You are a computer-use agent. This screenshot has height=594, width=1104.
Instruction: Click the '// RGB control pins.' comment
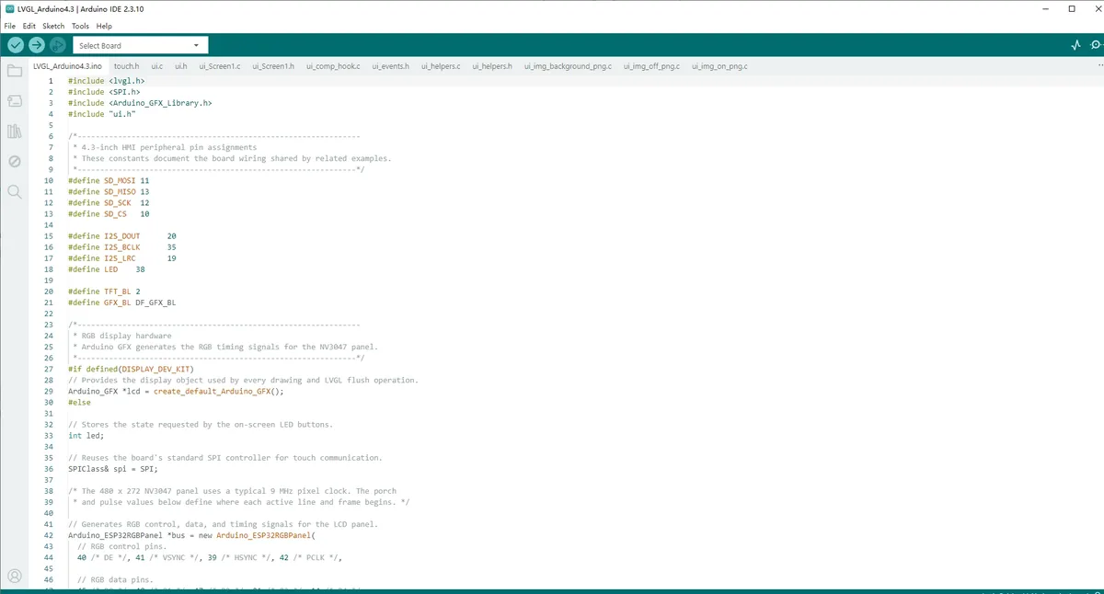[122, 546]
